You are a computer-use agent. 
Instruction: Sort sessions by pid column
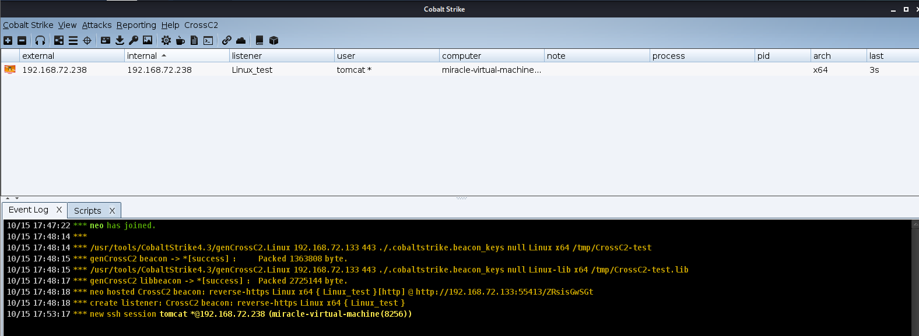pyautogui.click(x=783, y=56)
